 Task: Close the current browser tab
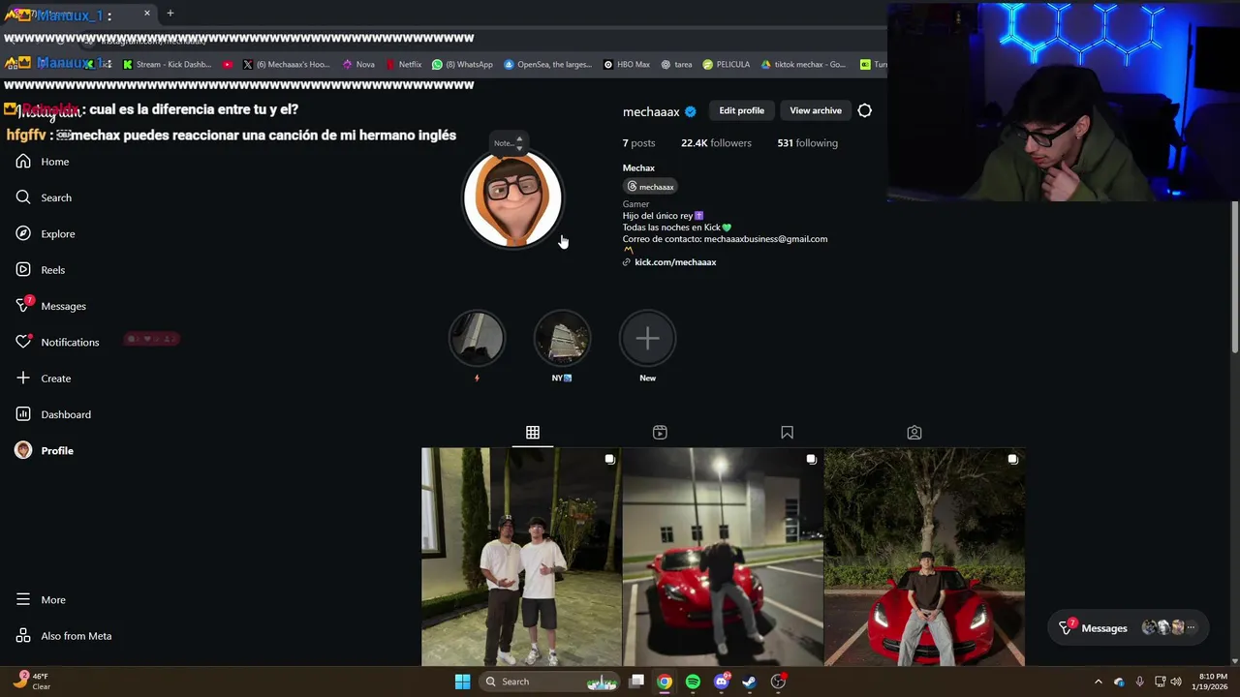pyautogui.click(x=147, y=14)
